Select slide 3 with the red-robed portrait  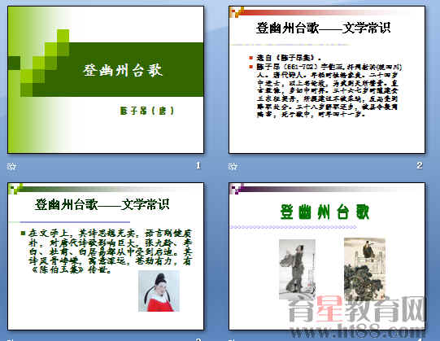(x=106, y=256)
